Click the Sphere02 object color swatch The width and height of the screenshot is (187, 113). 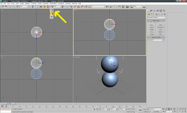pyautogui.click(x=164, y=40)
